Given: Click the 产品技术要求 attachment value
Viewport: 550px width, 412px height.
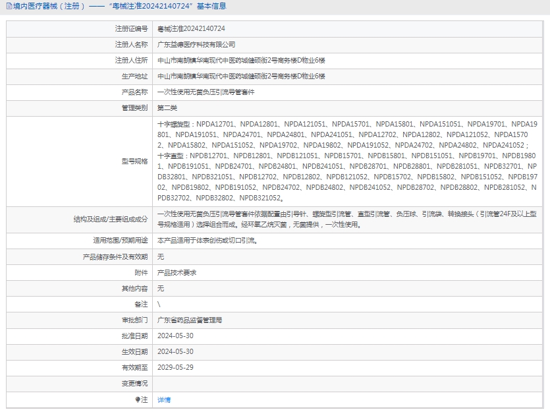Looking at the screenshot, I should coord(177,272).
